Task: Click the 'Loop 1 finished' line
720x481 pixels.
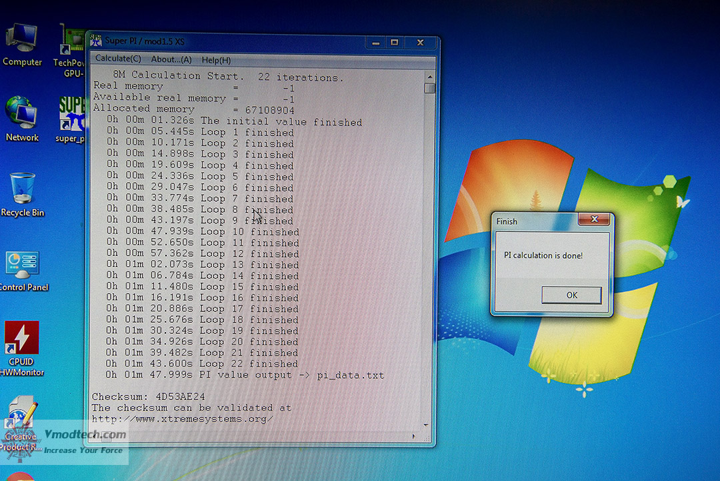Action: click(200, 132)
